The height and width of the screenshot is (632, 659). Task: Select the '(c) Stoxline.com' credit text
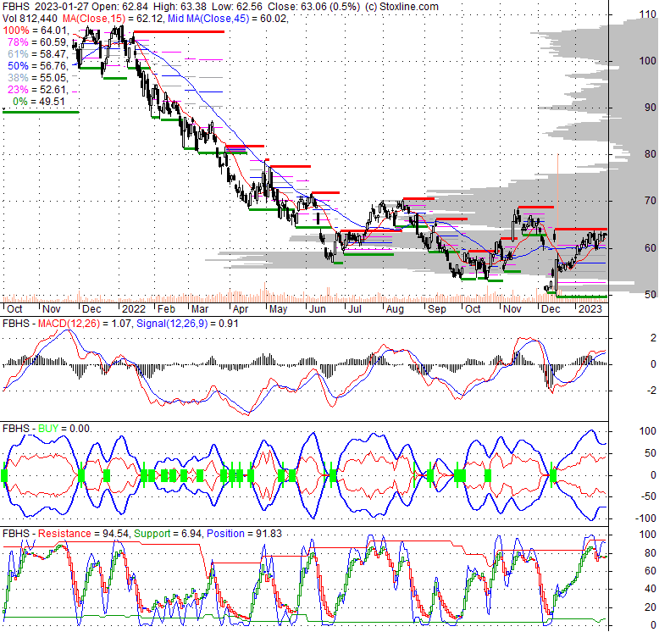click(401, 7)
